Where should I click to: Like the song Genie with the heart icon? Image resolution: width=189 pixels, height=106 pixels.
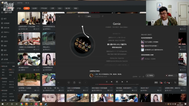(x=69, y=82)
